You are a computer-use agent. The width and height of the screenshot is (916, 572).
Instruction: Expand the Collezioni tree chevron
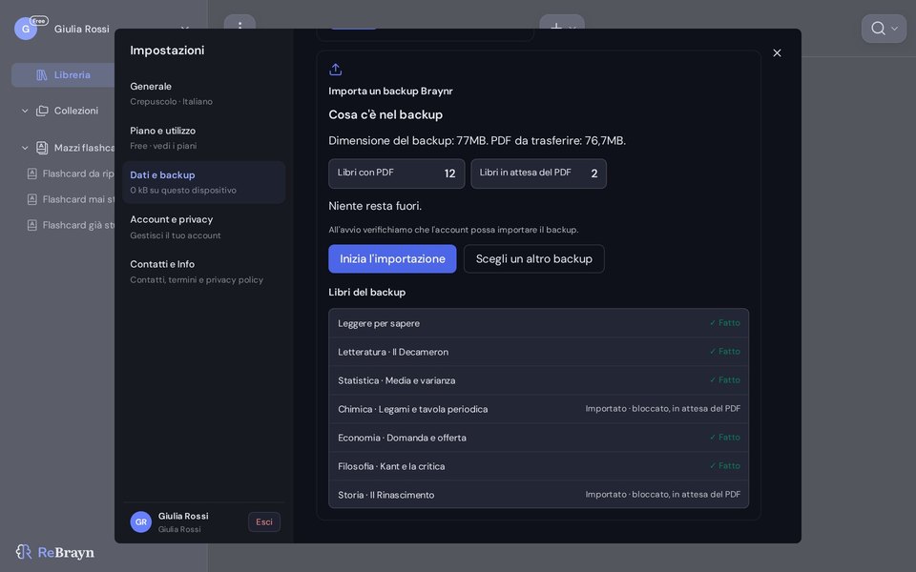tap(25, 111)
